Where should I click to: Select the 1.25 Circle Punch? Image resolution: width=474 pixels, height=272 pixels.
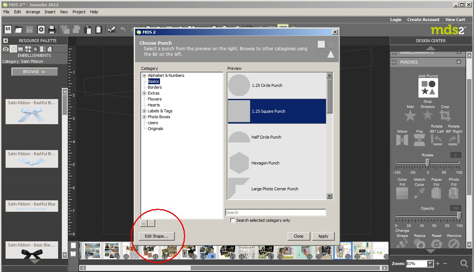(x=277, y=85)
